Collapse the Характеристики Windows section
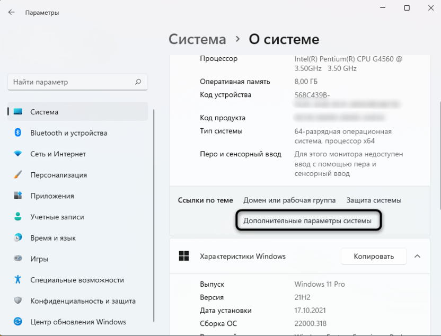This screenshot has height=336, width=441. click(x=417, y=256)
